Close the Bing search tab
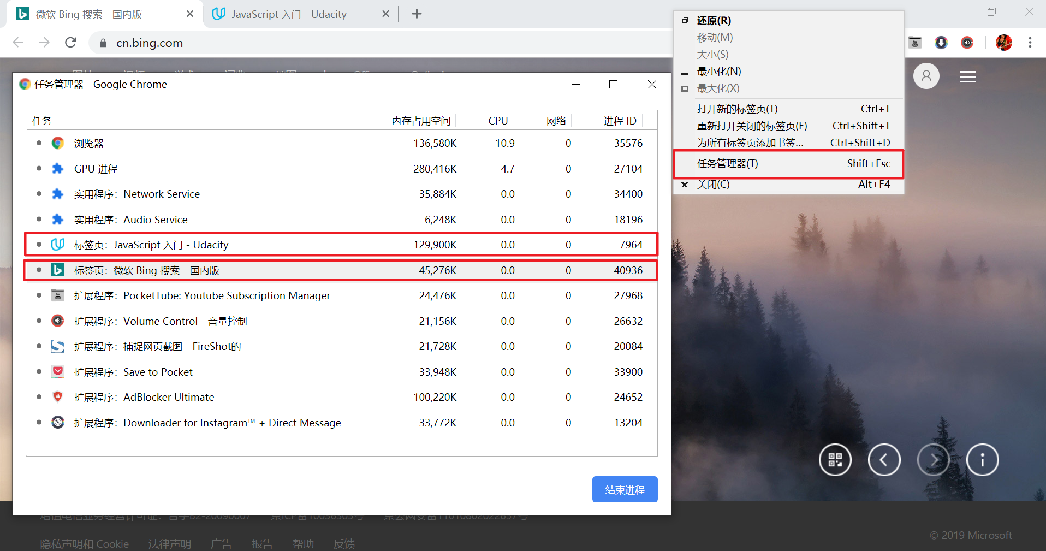 click(x=190, y=14)
